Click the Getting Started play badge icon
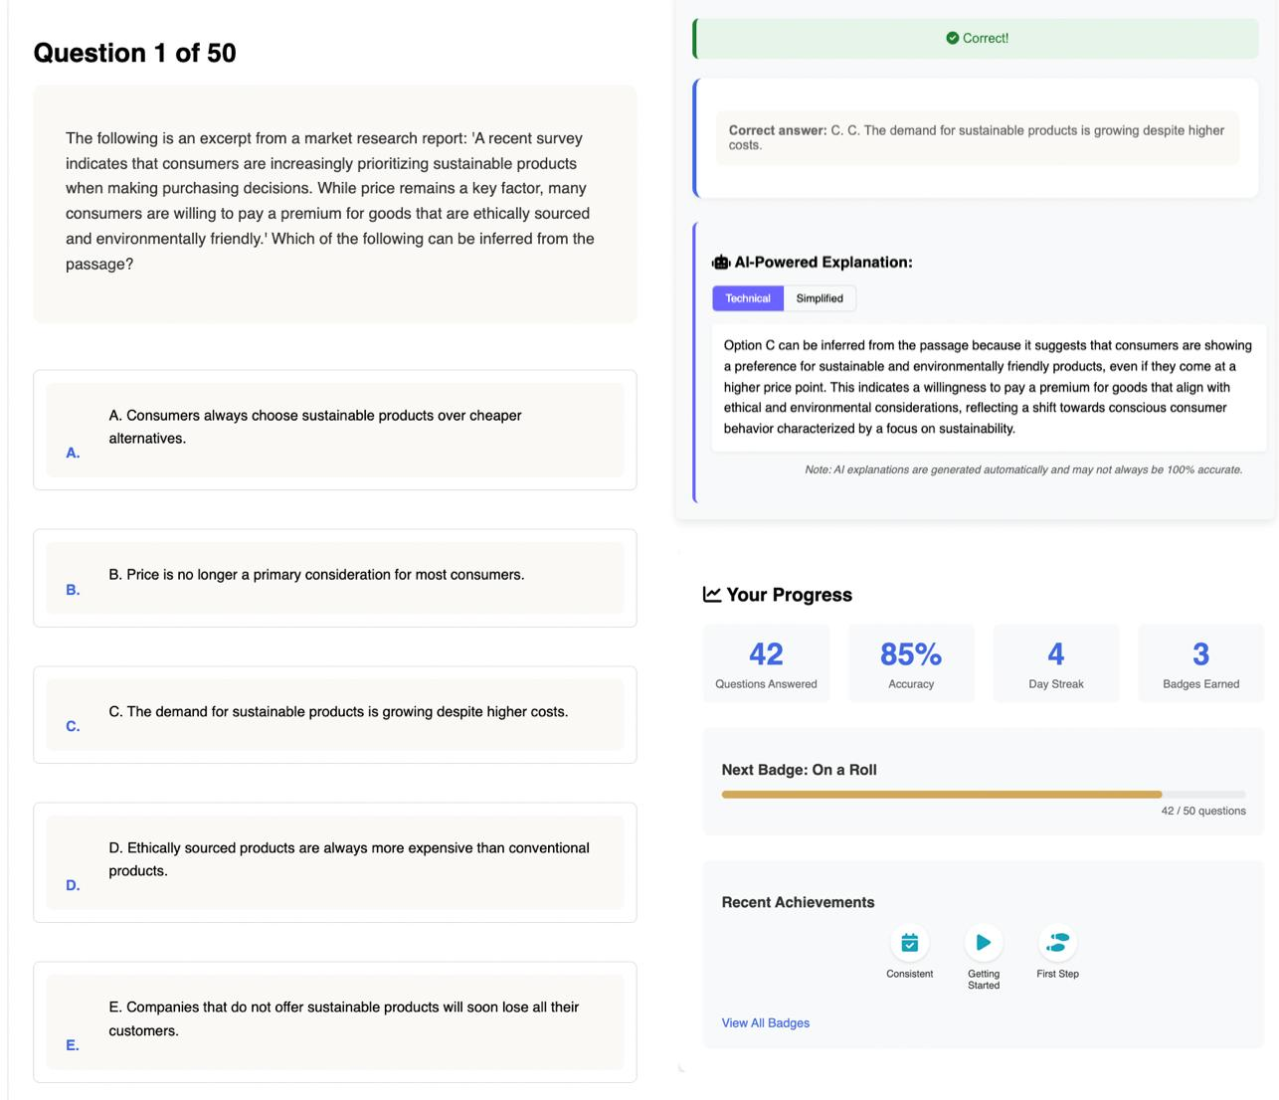 (x=983, y=943)
